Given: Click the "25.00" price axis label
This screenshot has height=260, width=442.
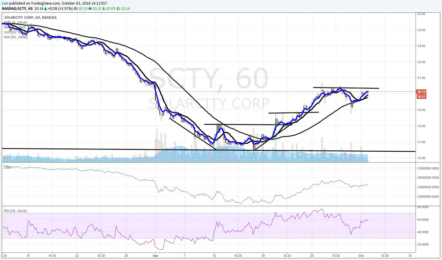Looking at the screenshot, I should (422, 14).
